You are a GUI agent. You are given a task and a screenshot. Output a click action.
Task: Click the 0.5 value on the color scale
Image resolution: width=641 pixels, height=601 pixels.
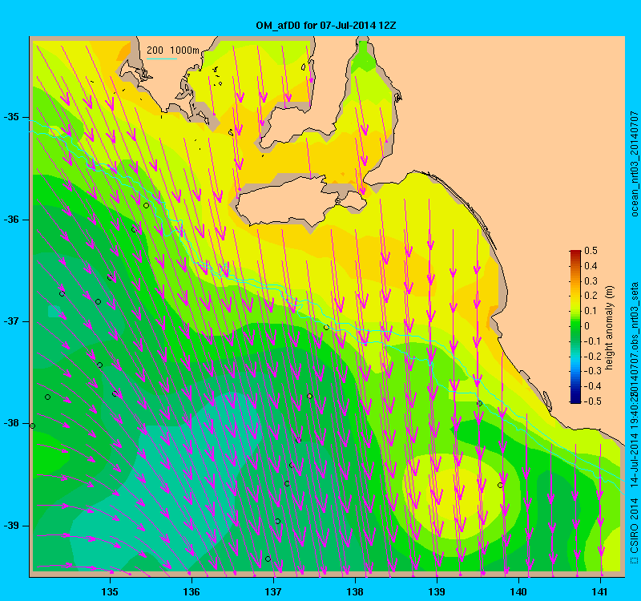coord(591,251)
